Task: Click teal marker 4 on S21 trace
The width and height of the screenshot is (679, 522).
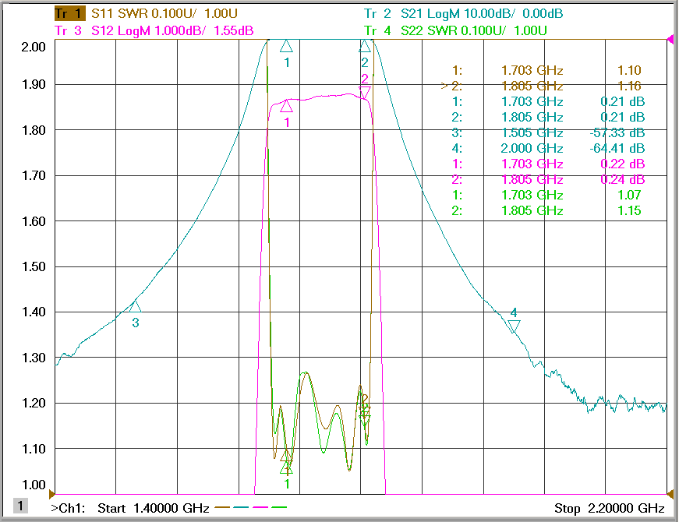Action: pos(514,326)
